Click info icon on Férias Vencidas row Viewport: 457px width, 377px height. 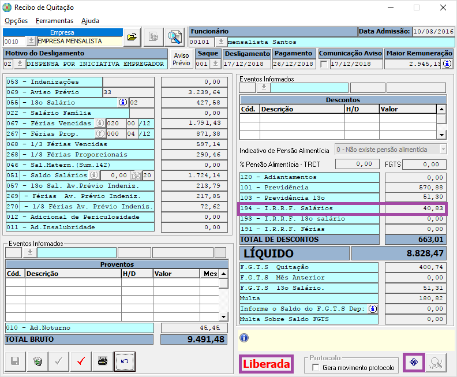[100, 123]
